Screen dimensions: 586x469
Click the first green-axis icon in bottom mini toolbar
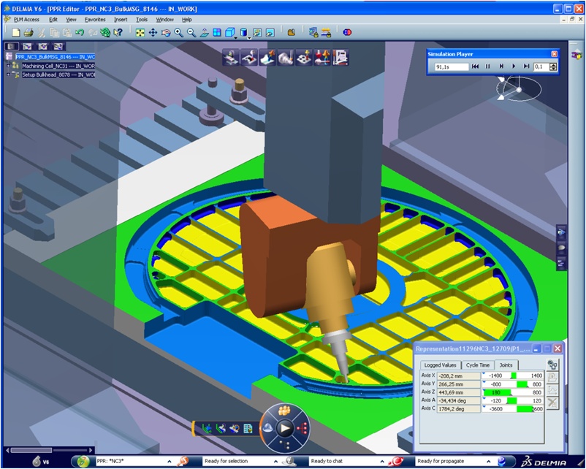point(207,428)
